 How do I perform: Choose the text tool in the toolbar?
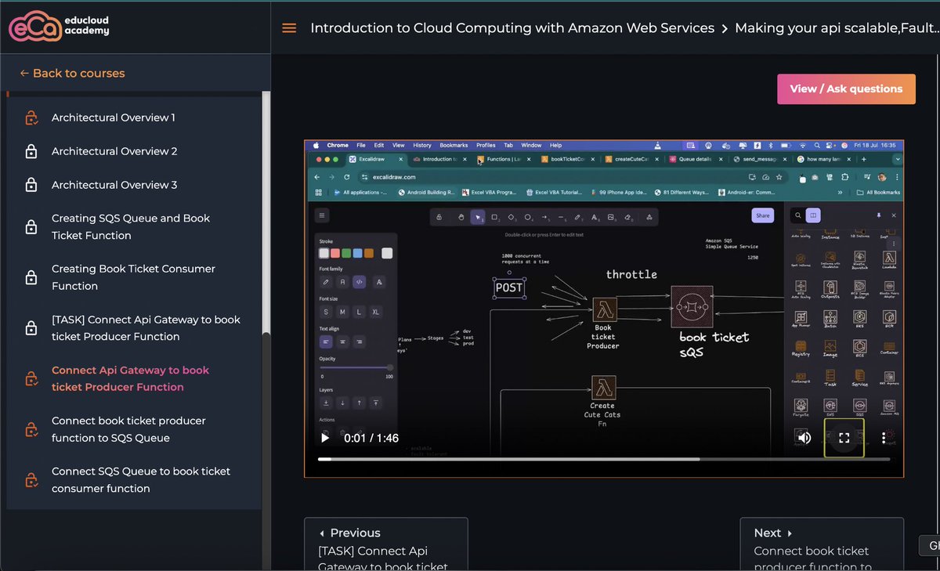point(594,217)
